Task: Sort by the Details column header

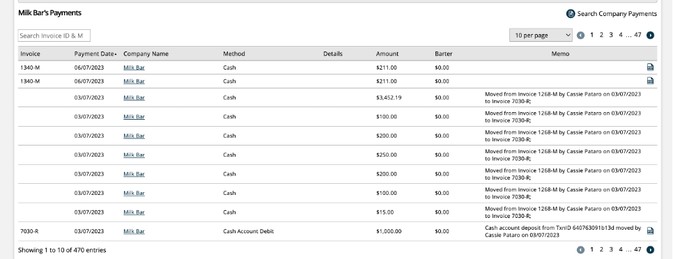Action: [332, 54]
